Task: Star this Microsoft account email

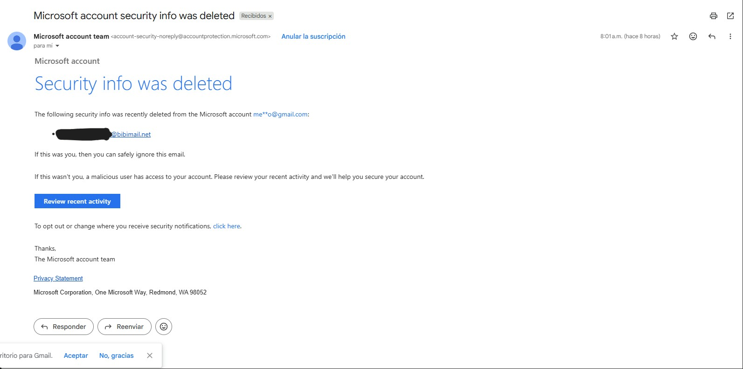Action: [x=674, y=36]
